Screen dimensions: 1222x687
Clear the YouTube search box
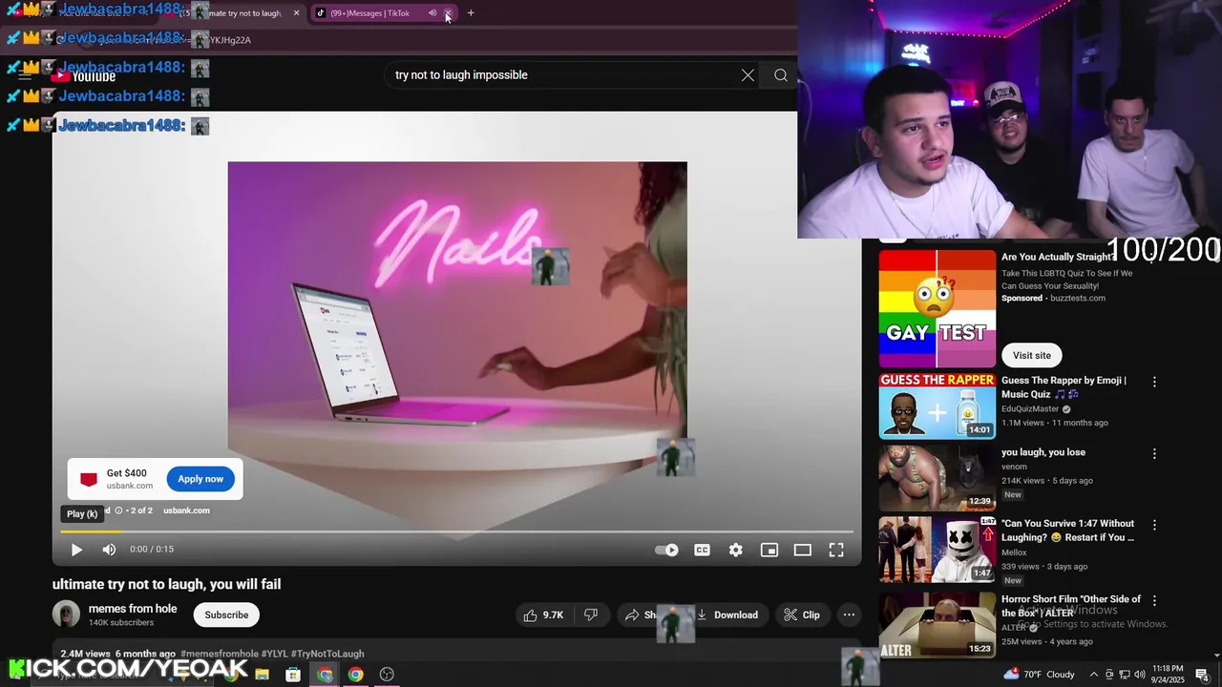pyautogui.click(x=748, y=75)
